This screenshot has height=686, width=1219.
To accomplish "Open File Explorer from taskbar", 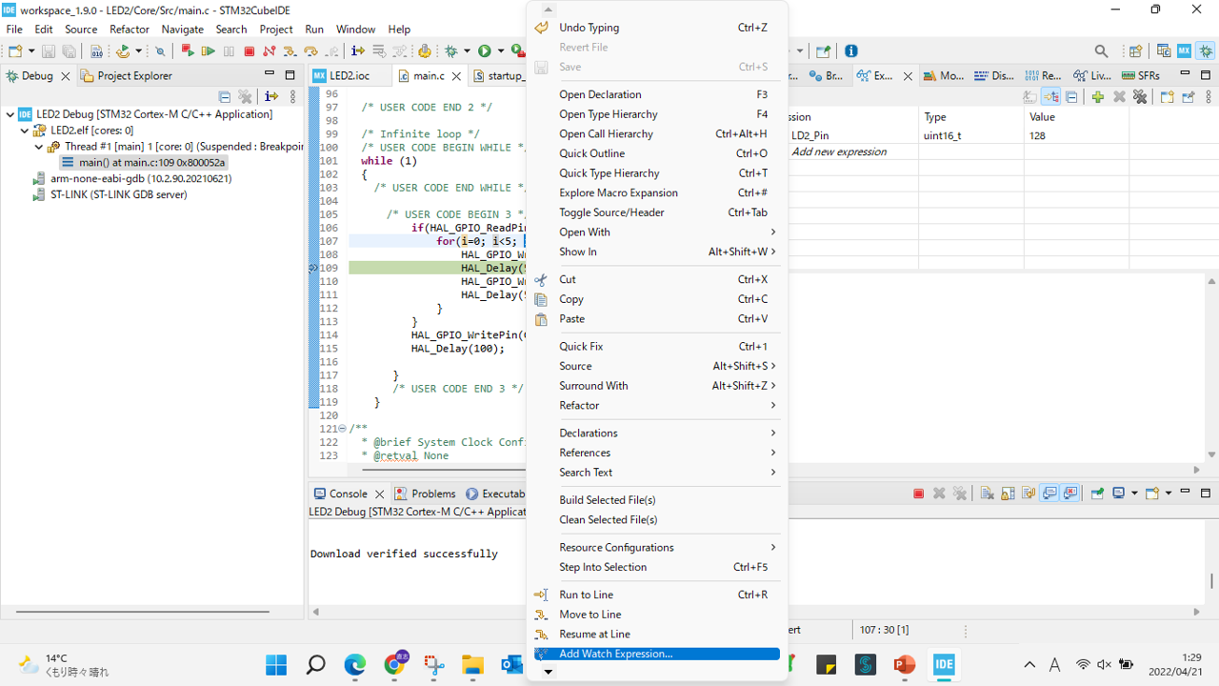I will (473, 665).
